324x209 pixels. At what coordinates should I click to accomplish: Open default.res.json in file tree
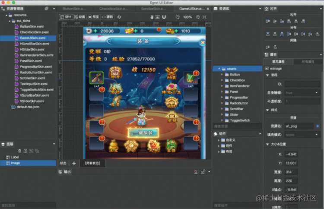[x=28, y=107]
